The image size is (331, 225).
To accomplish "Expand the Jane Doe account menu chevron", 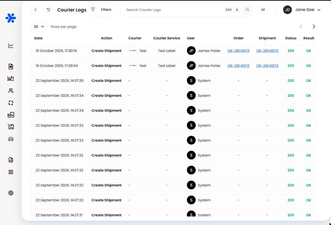I will [x=319, y=10].
